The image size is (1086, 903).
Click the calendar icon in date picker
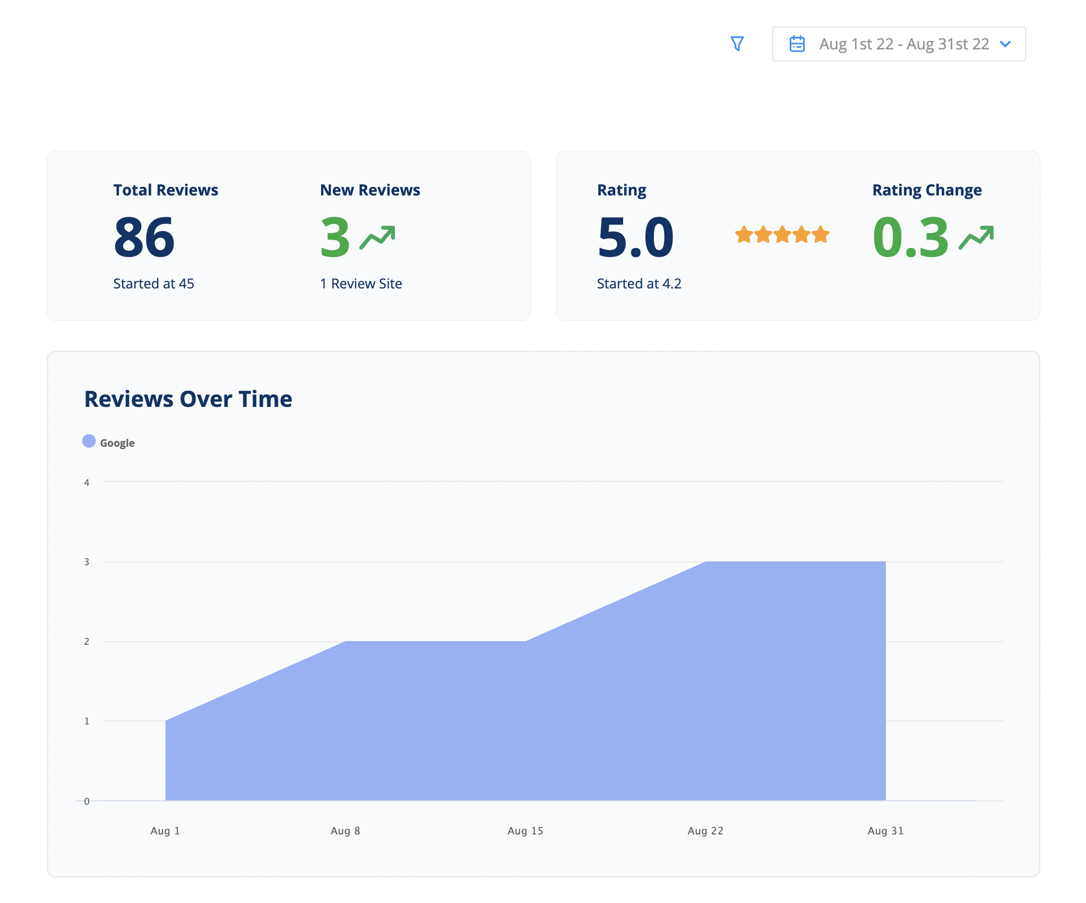coord(797,44)
